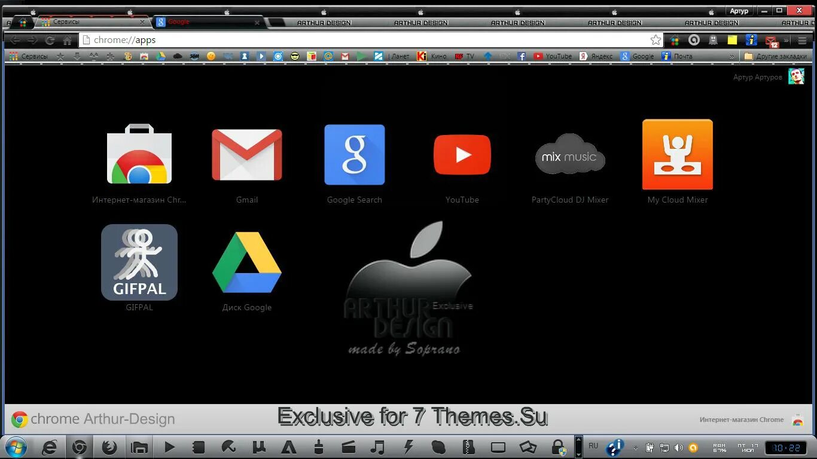Switch to the Сервисы tab
The width and height of the screenshot is (817, 459).
pyautogui.click(x=93, y=22)
